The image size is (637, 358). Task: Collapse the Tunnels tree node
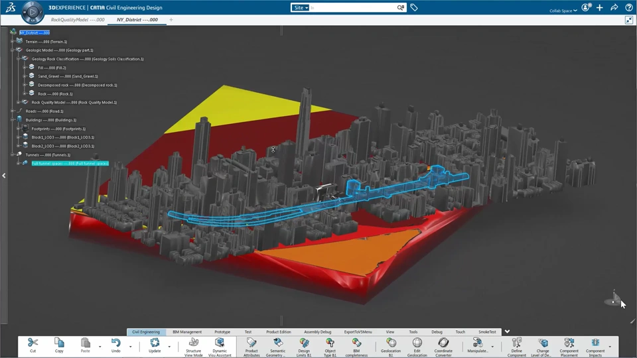(x=13, y=154)
